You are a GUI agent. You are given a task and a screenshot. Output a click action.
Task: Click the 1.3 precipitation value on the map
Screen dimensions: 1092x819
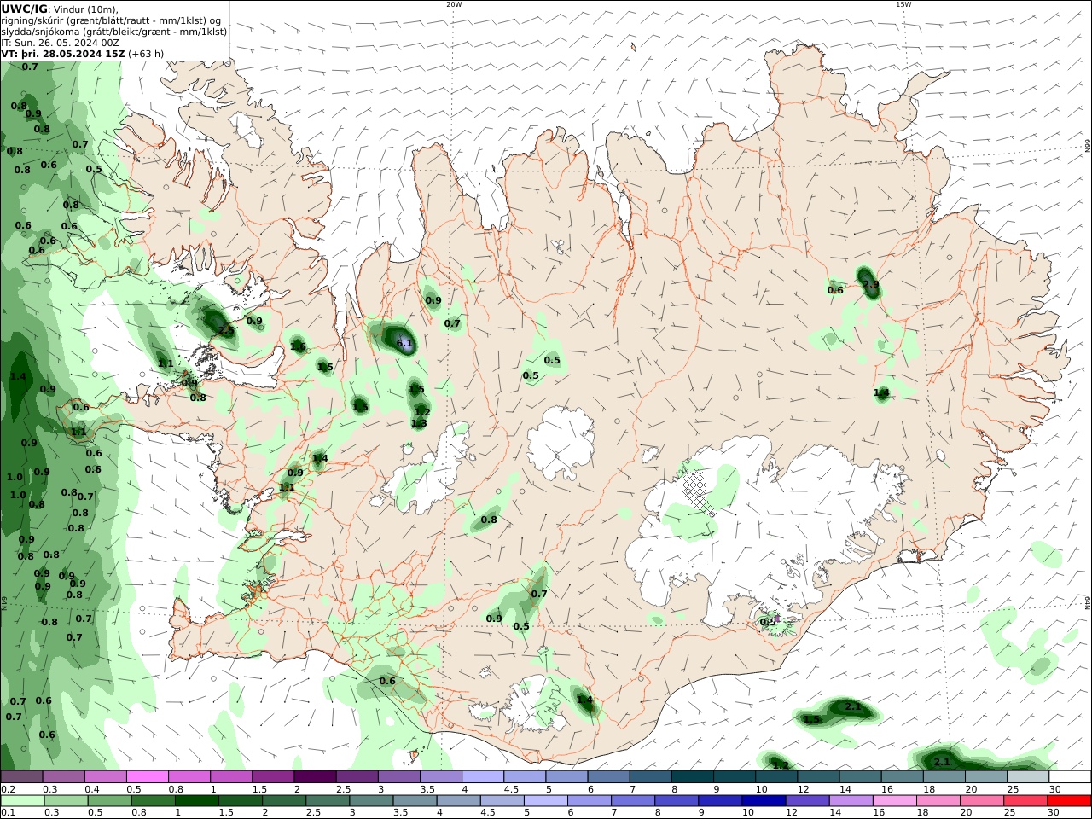[x=419, y=423]
